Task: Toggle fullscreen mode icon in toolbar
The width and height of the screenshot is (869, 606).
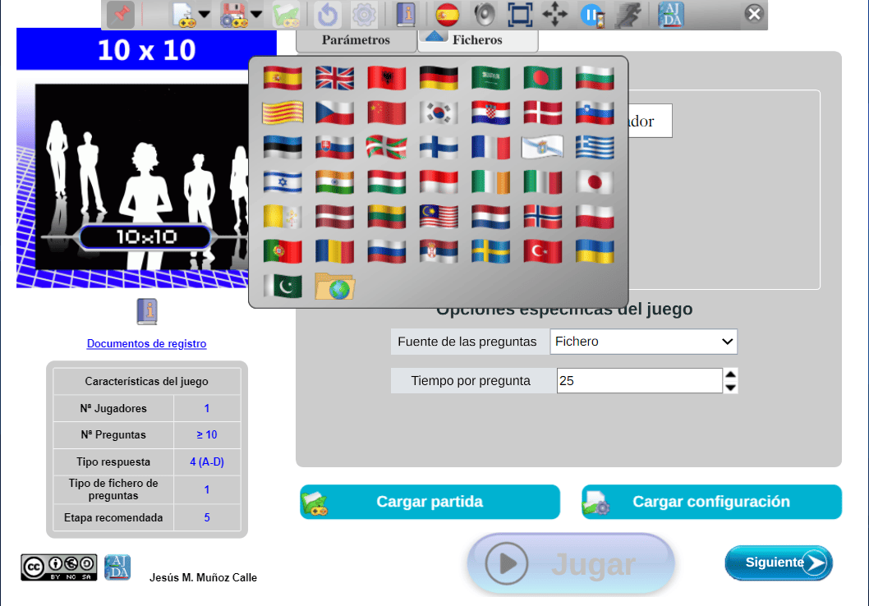Action: coord(520,15)
